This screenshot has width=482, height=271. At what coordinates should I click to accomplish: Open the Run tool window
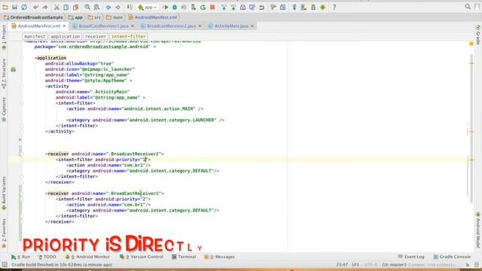[20, 257]
